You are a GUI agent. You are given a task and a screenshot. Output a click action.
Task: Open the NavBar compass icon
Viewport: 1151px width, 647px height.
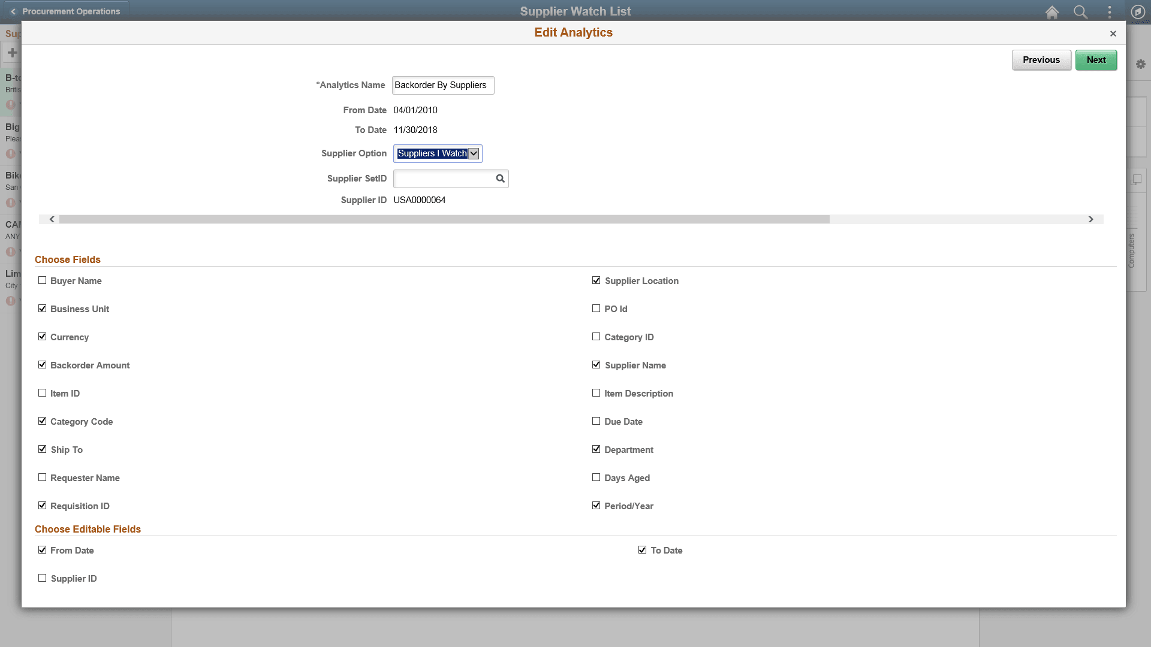pyautogui.click(x=1138, y=12)
